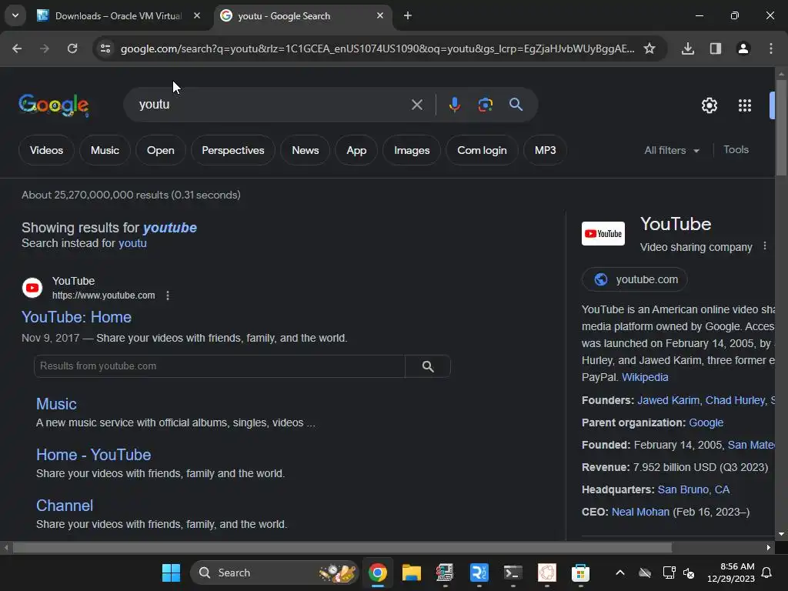The image size is (788, 591).
Task: Open Chrome icon in taskbar
Action: click(x=377, y=573)
